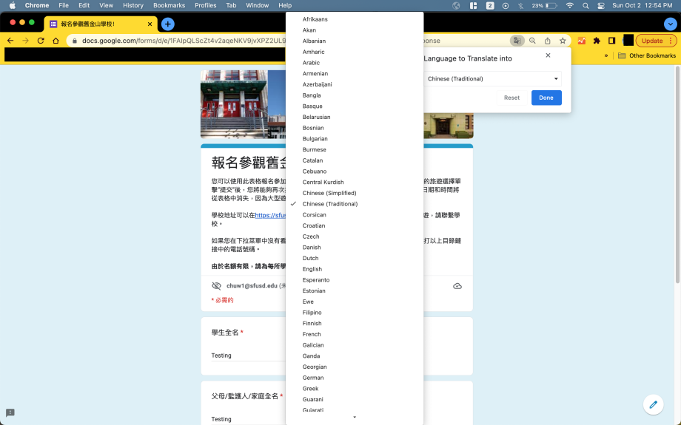Viewport: 681px width, 425px height.
Task: Select the checked Chinese (Traditional) option
Action: [x=330, y=204]
